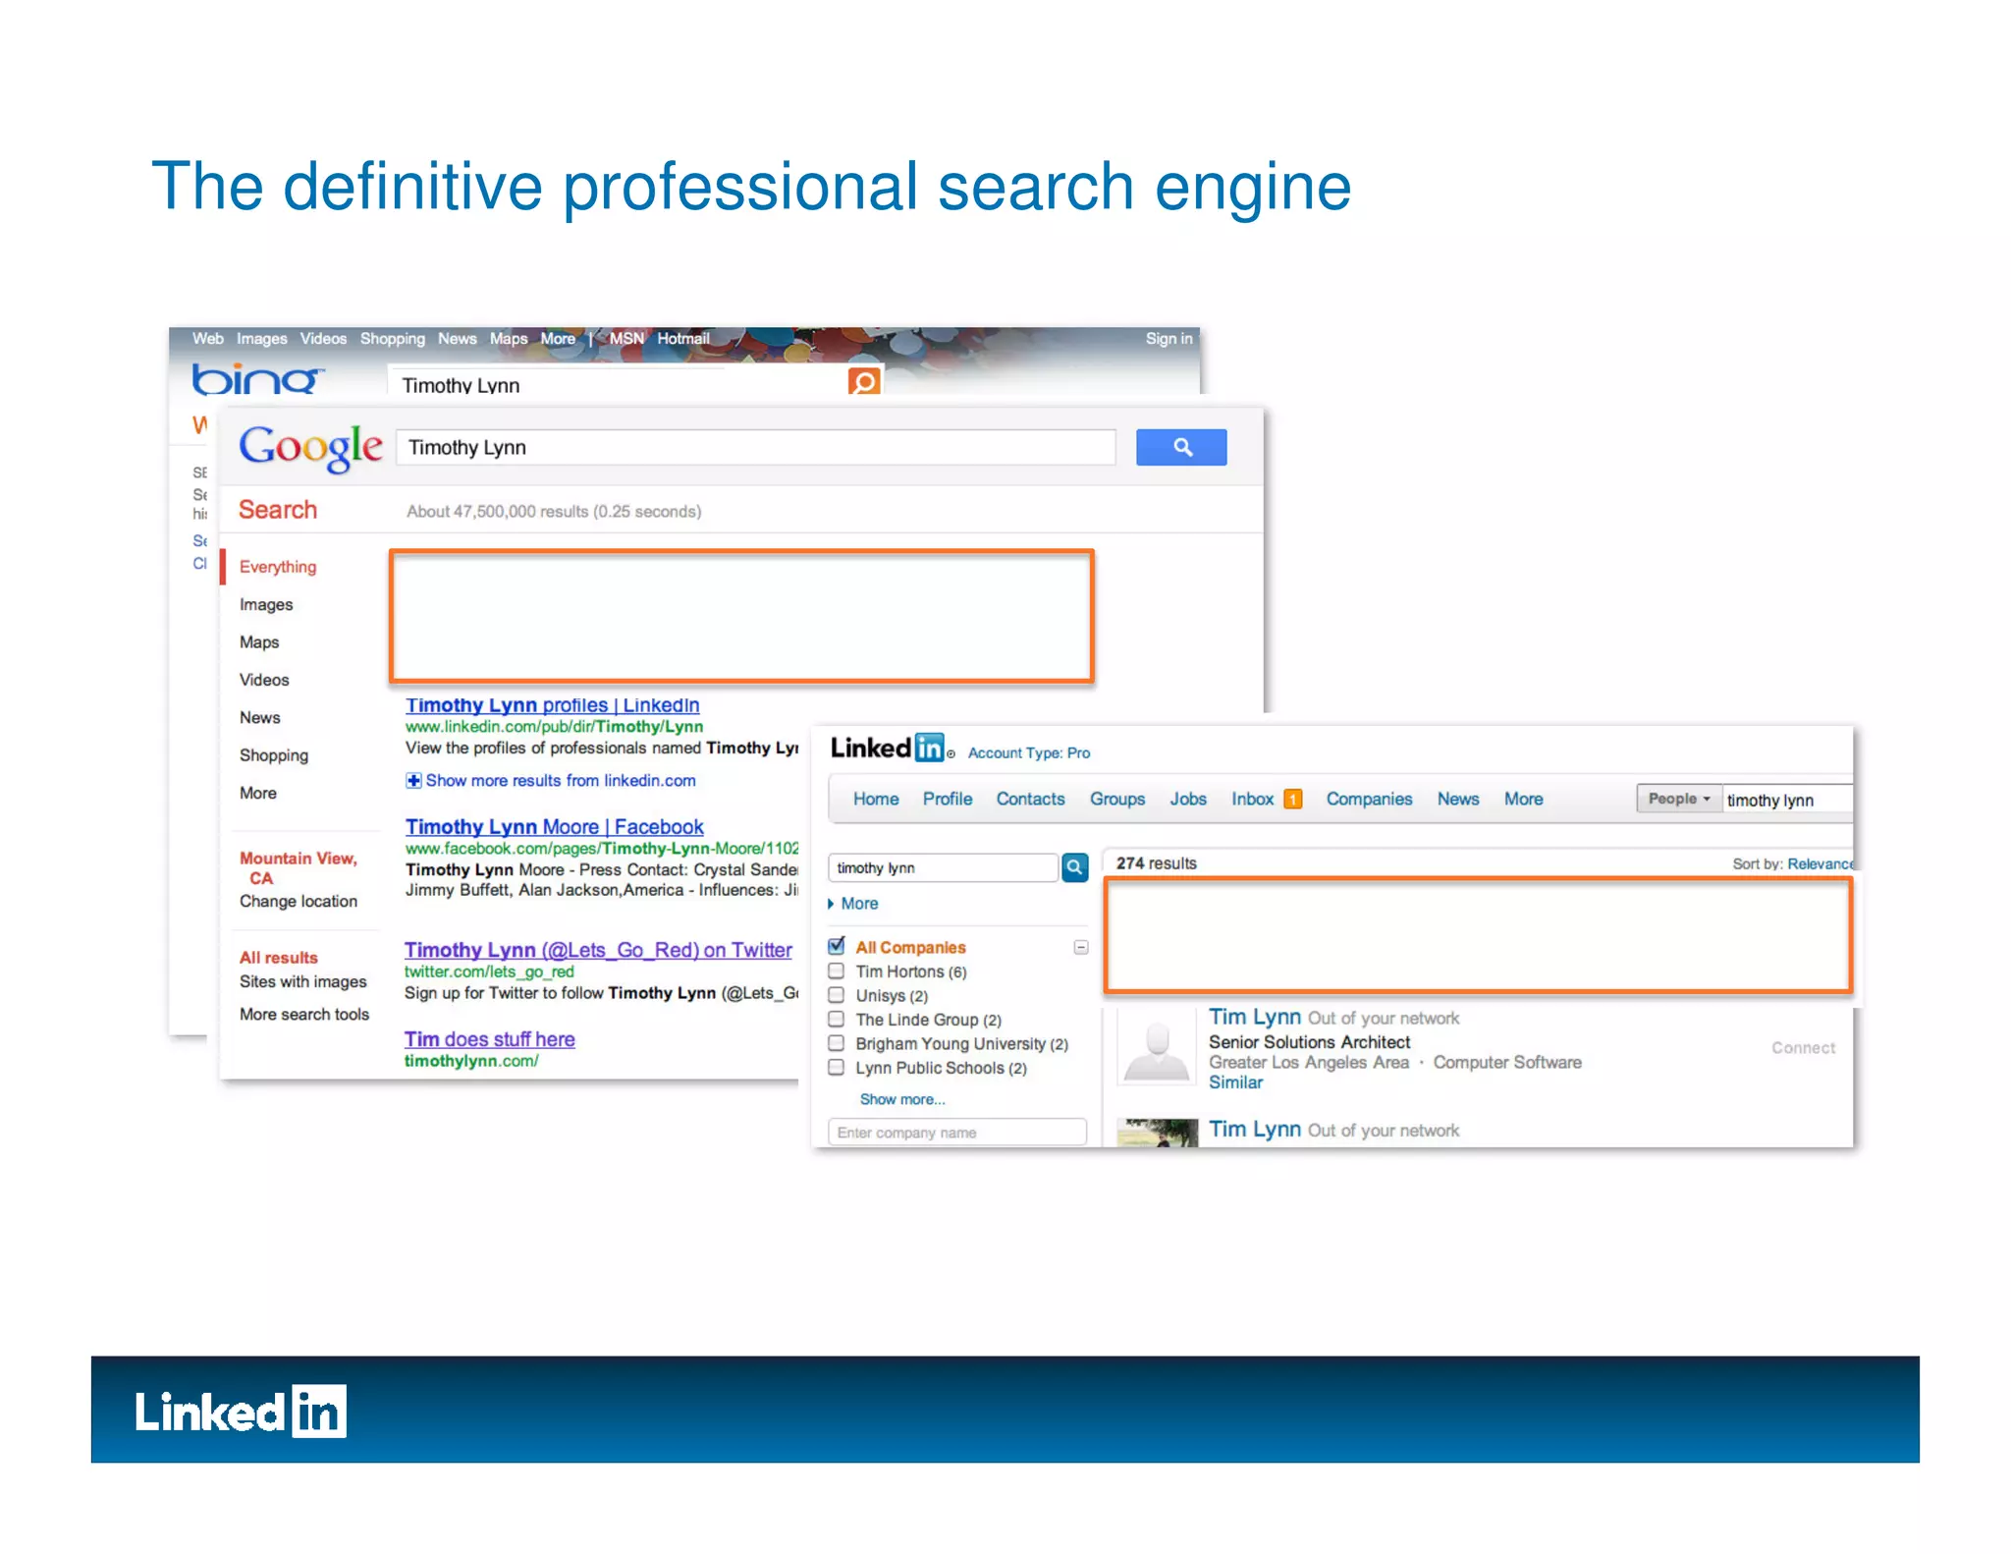
Task: Open the Groups menu in LinkedIn
Action: [x=1117, y=800]
